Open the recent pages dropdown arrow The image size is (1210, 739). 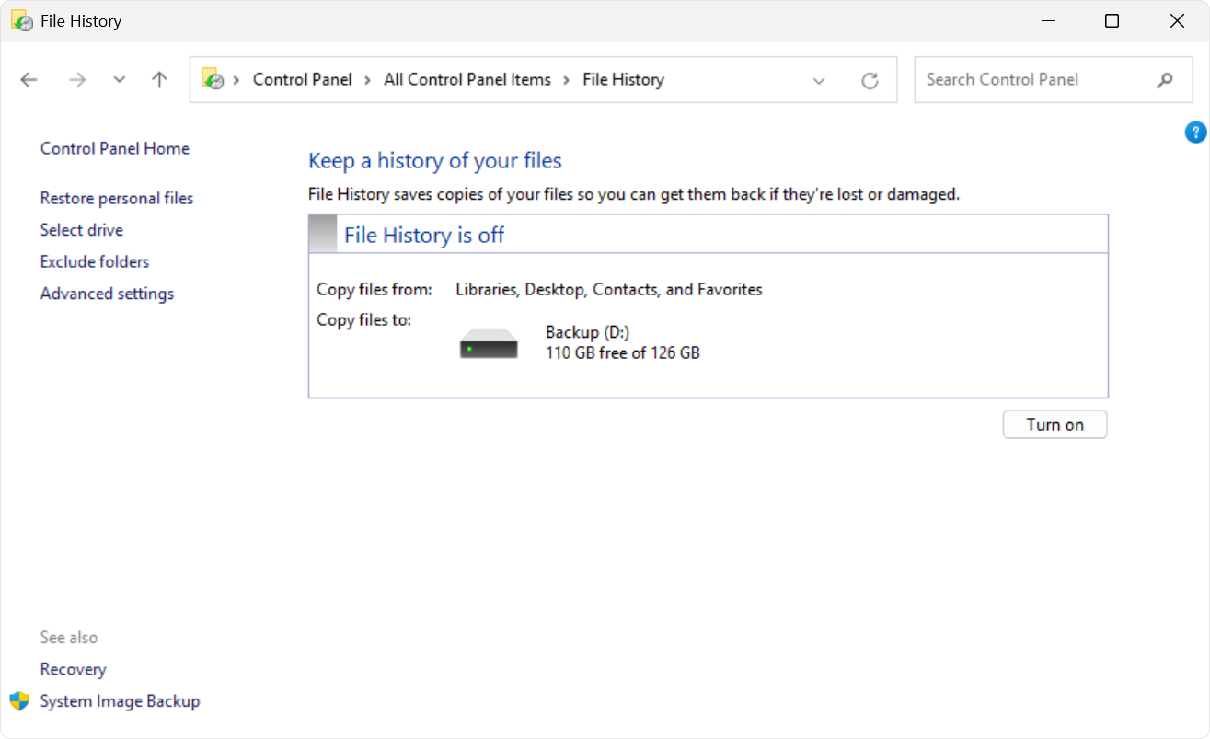[119, 79]
